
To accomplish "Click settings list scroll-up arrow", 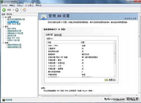I will (115, 42).
